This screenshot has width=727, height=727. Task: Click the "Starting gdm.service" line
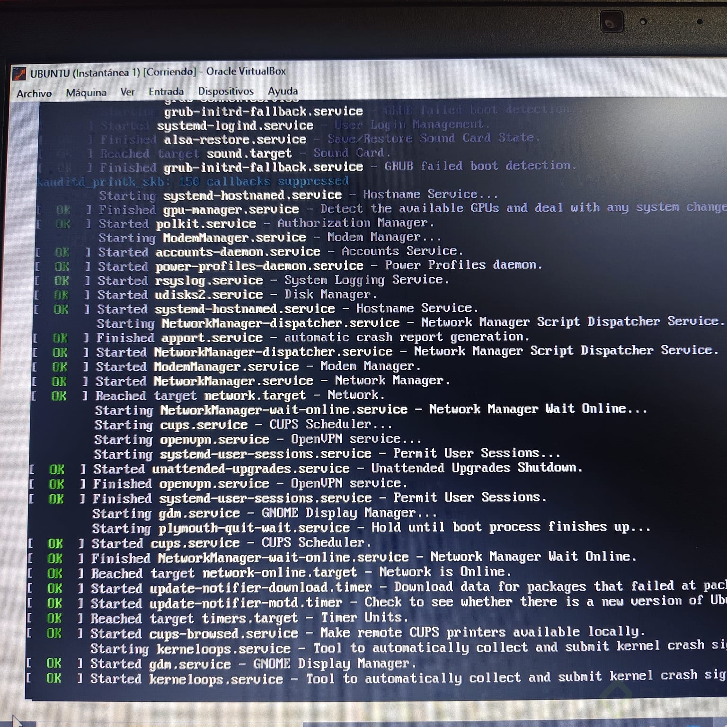click(265, 513)
